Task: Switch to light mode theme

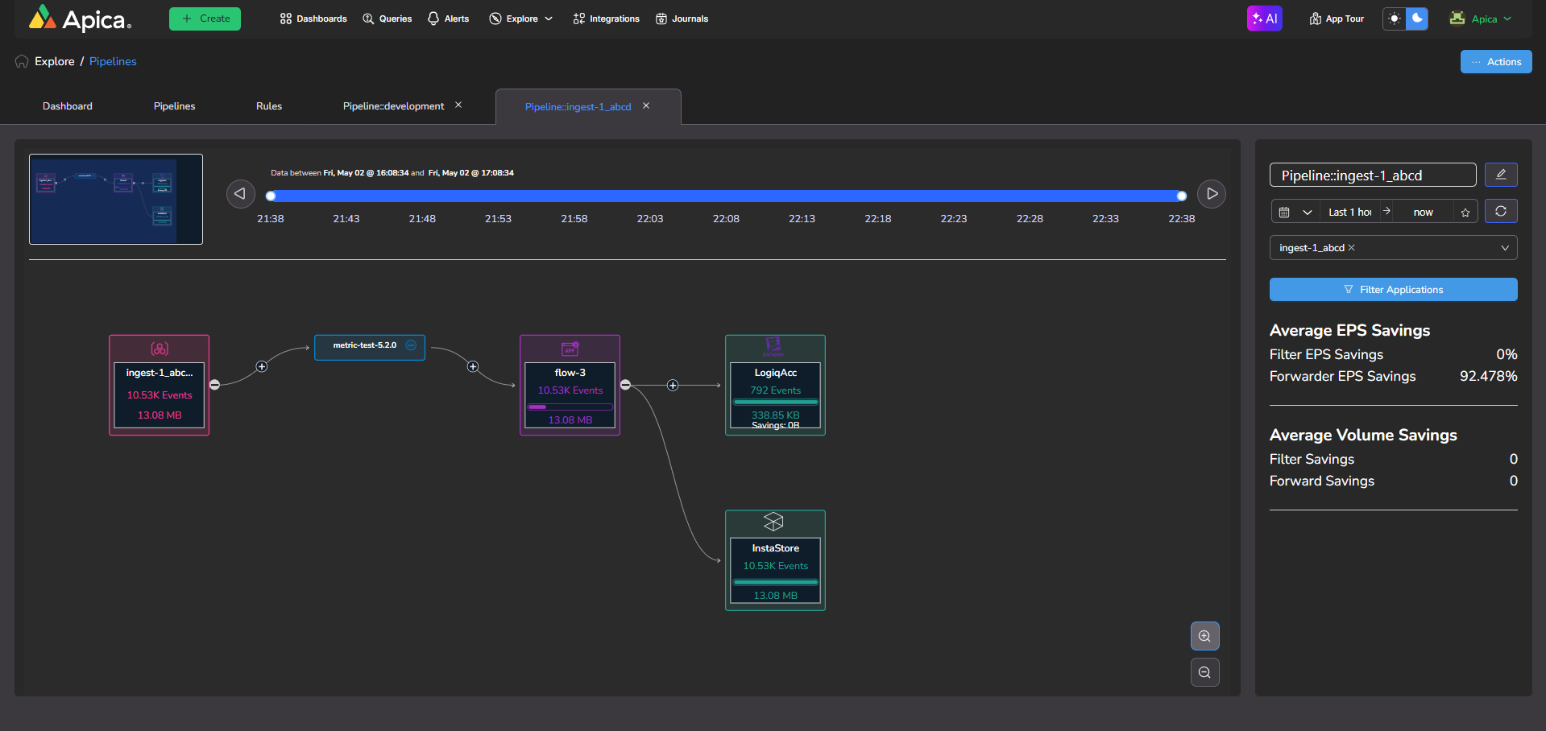Action: coord(1395,19)
